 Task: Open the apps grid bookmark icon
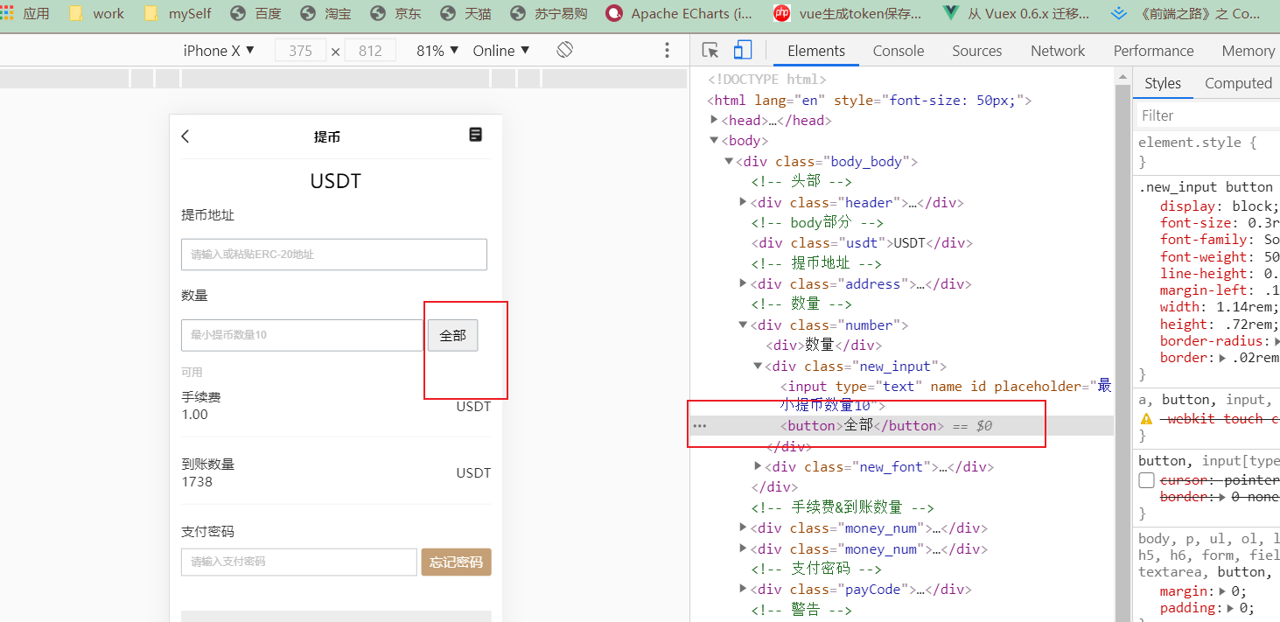coord(7,13)
